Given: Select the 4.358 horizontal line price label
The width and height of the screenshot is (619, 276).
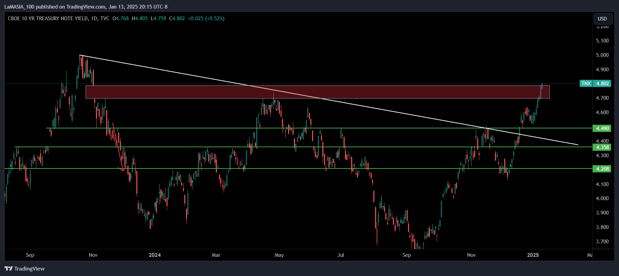Looking at the screenshot, I should [x=602, y=147].
